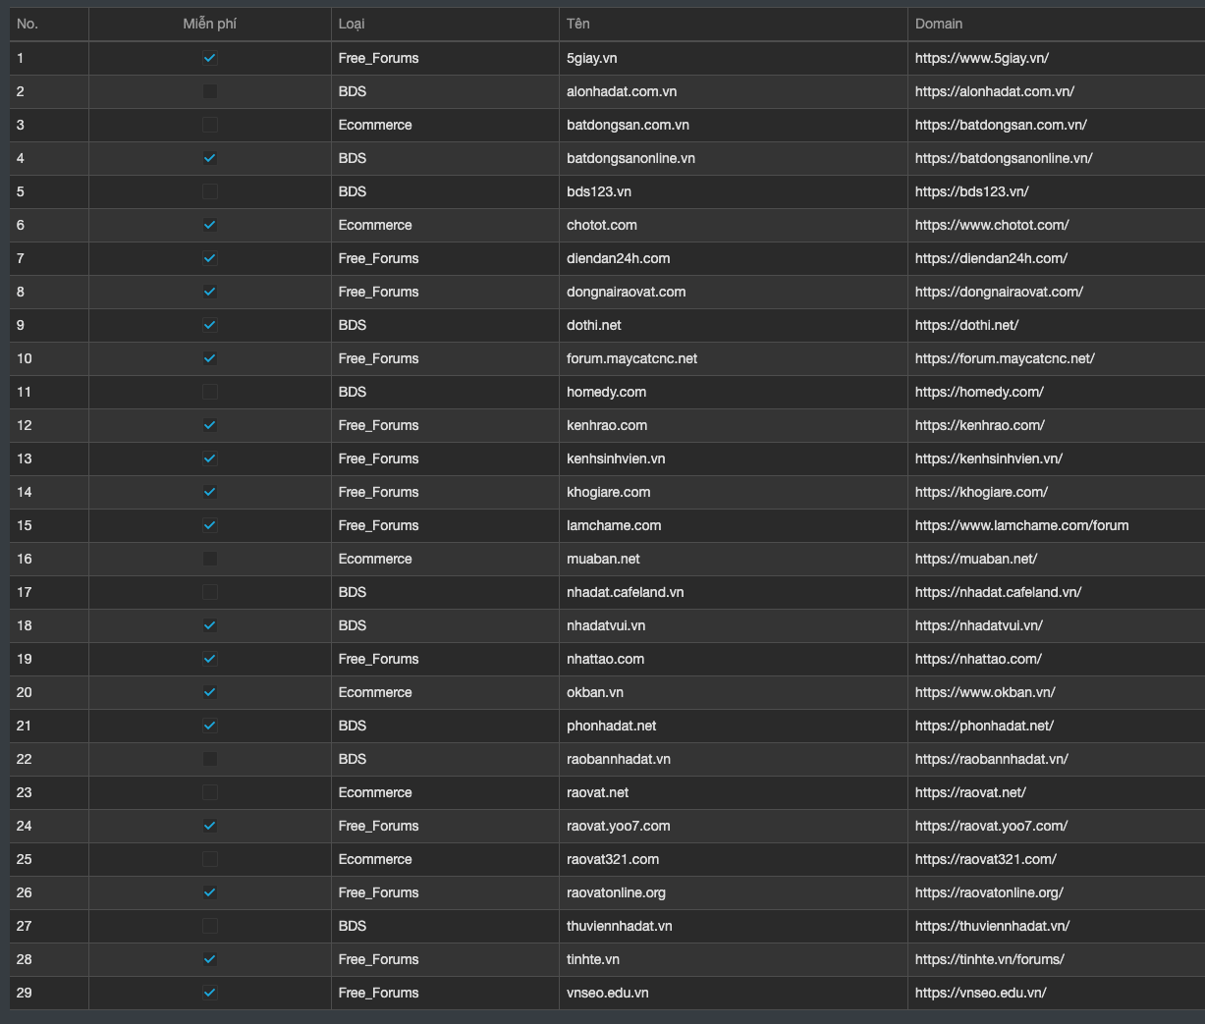Enable the checkbox for homedy.com
Image resolution: width=1205 pixels, height=1024 pixels.
click(210, 392)
